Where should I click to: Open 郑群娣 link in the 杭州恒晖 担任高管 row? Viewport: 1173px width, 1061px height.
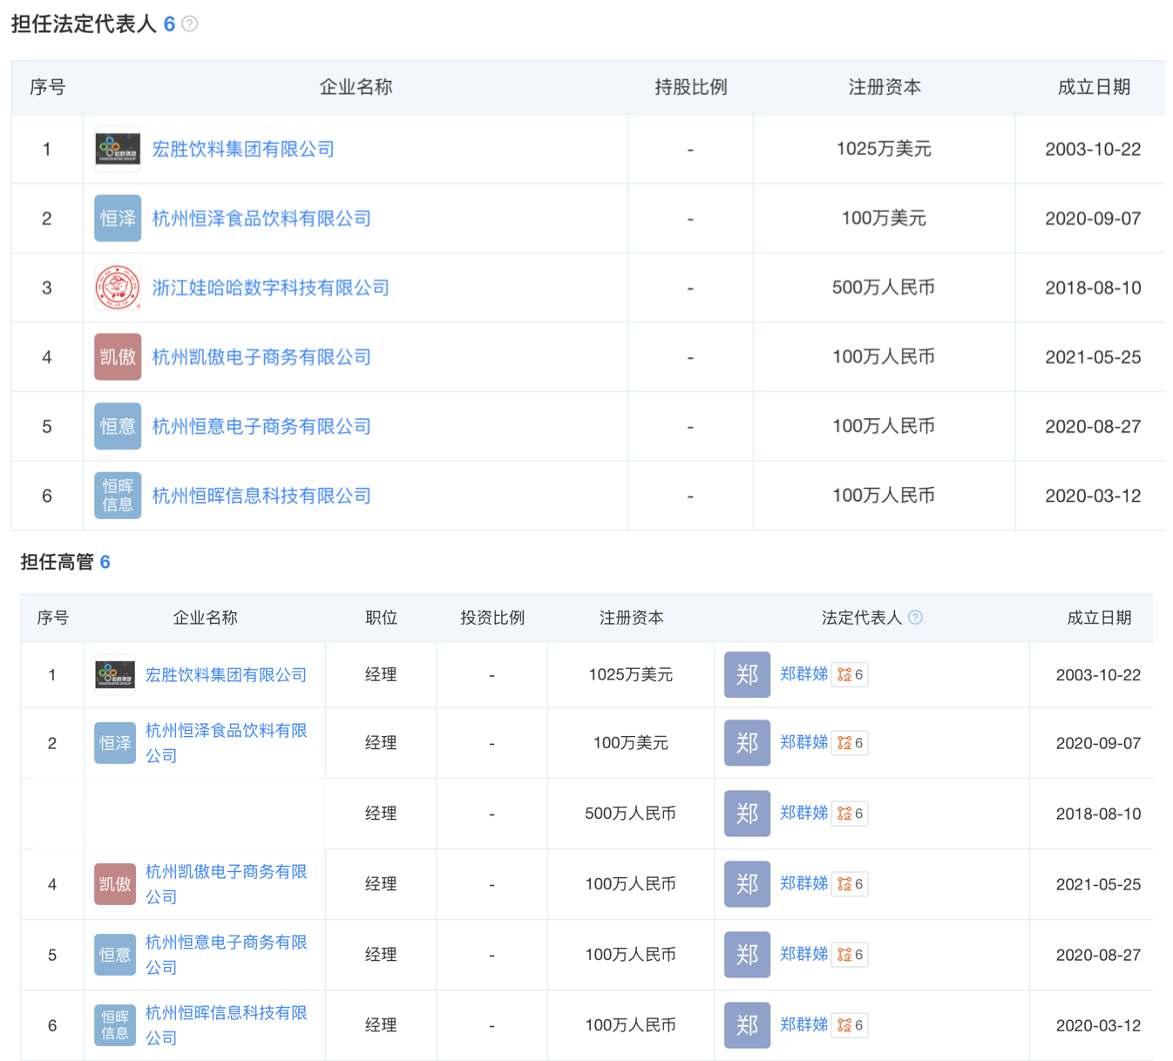pos(803,1024)
